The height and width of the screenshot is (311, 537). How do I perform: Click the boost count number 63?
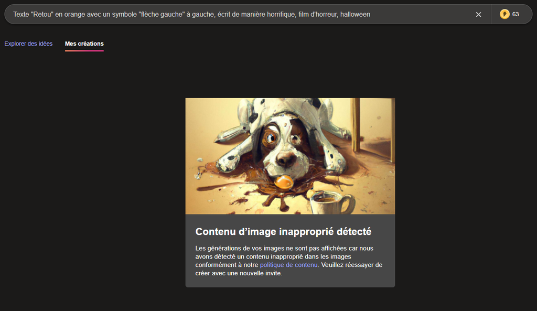coord(515,14)
